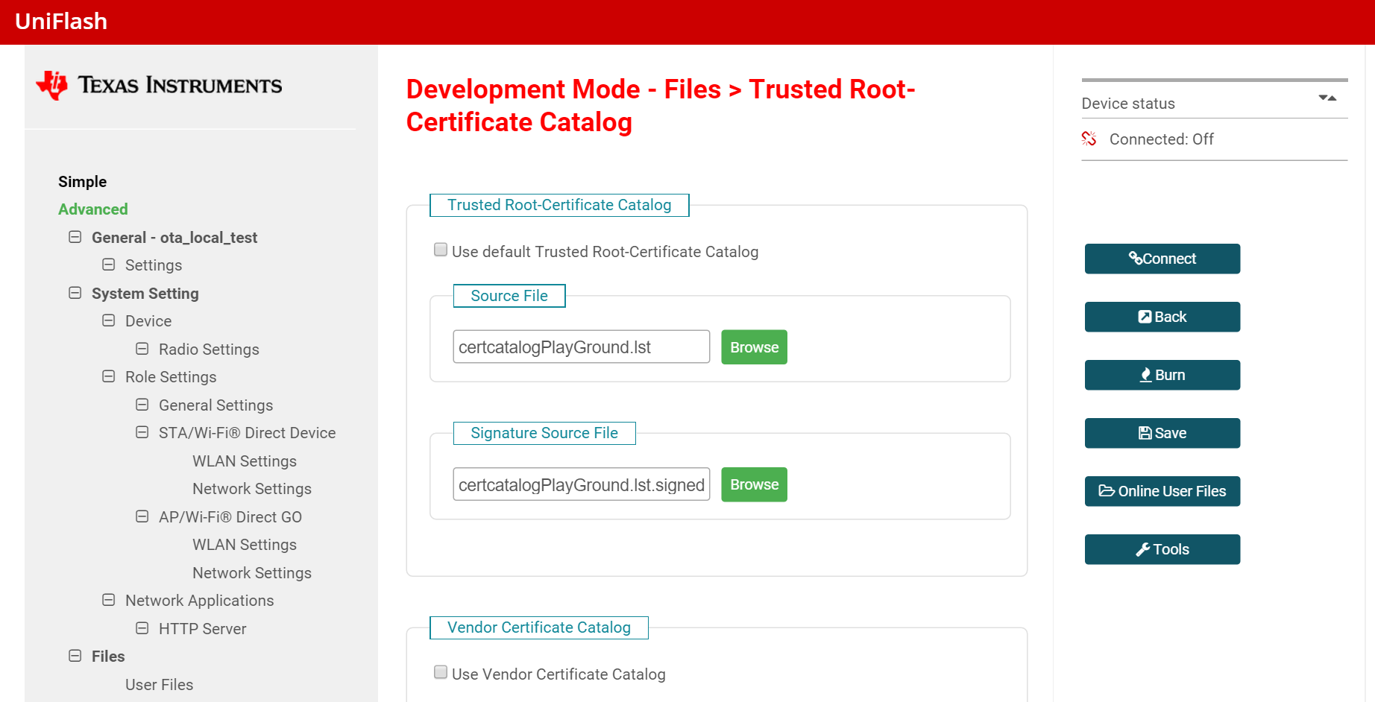Click the certcatalogPlayGround.lst source file field

point(581,347)
